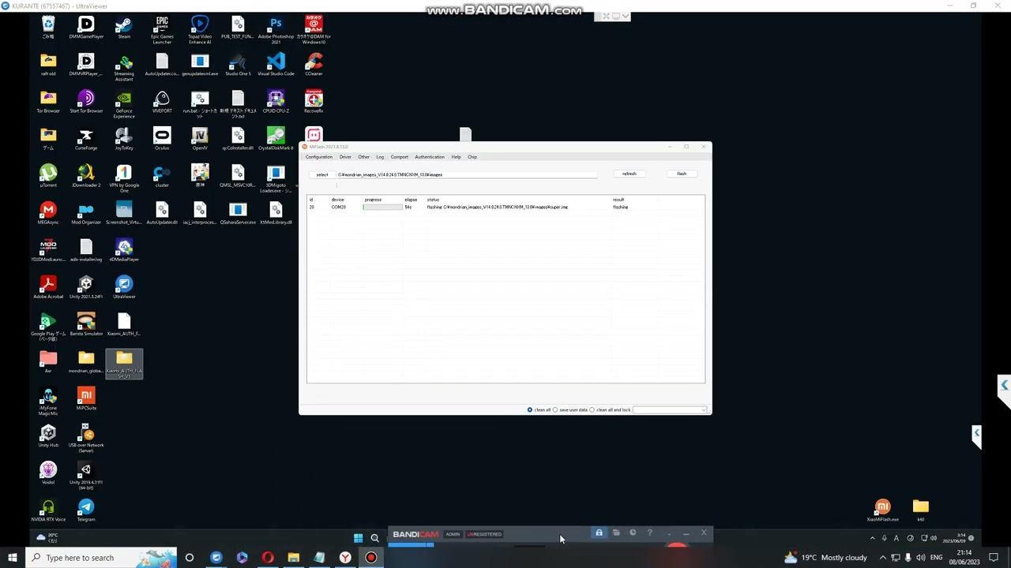Click the flashing progress bar for COM20
Viewport: 1011px width, 568px height.
coord(382,207)
